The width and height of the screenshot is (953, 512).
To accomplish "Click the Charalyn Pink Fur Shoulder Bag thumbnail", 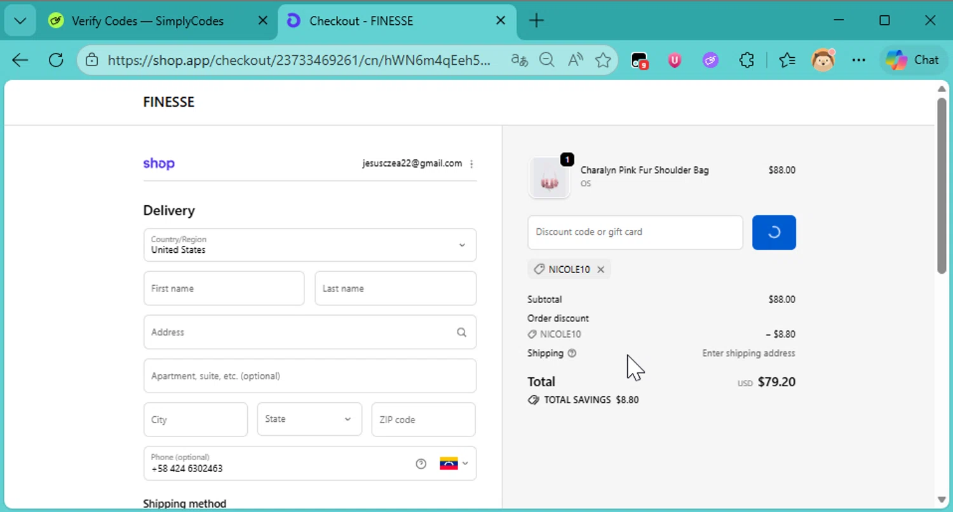I will point(550,178).
